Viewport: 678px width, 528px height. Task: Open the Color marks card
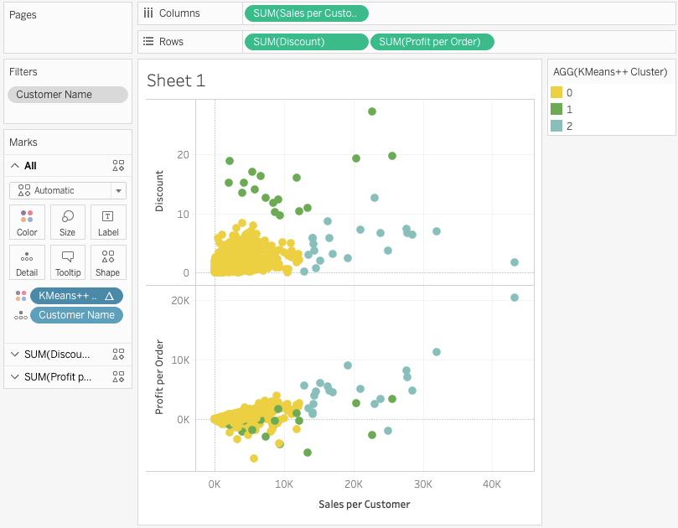click(x=27, y=222)
